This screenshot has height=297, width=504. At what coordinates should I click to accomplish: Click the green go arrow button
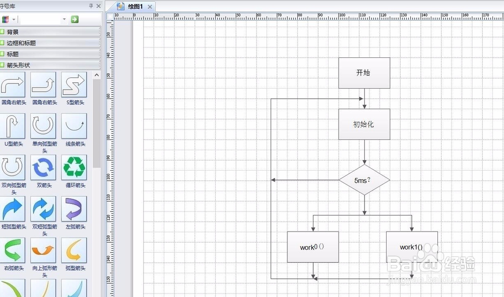pyautogui.click(x=75, y=19)
